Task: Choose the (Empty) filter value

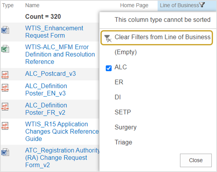Action: [x=126, y=52]
